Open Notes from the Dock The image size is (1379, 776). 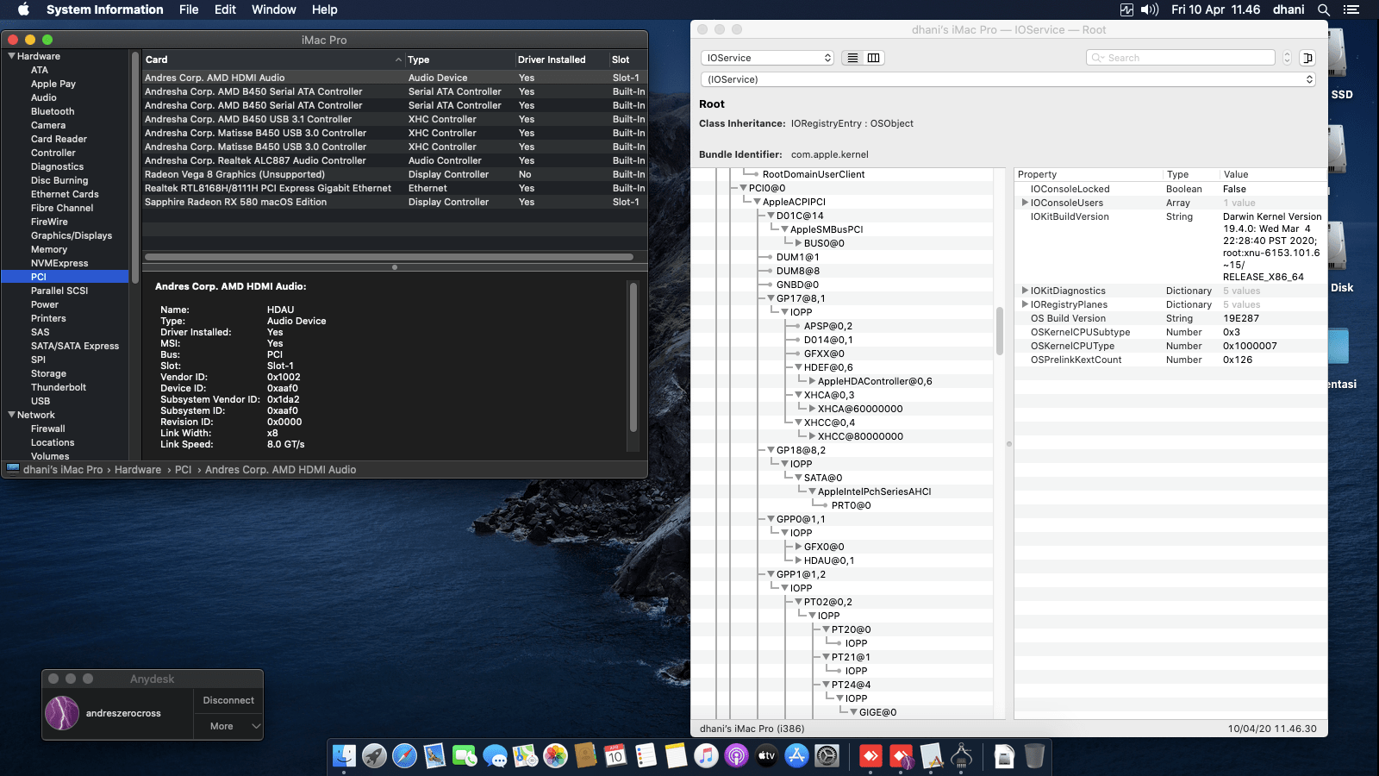tap(676, 756)
